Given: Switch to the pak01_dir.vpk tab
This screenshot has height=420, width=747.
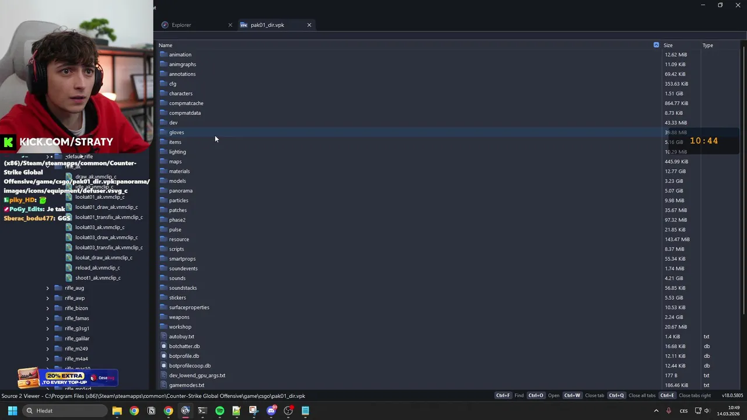Looking at the screenshot, I should click(275, 25).
